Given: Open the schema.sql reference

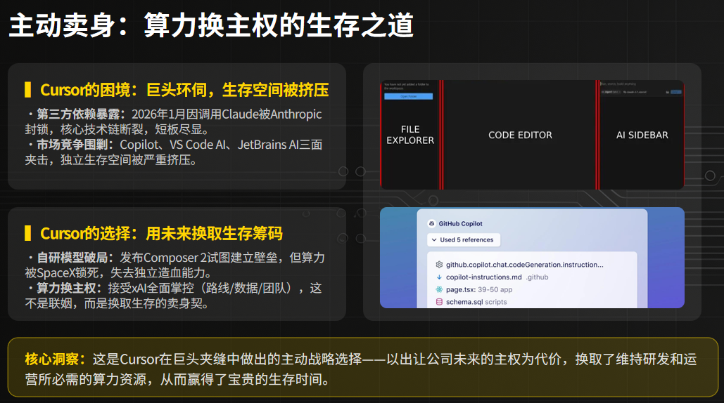Looking at the screenshot, I should click(x=465, y=302).
